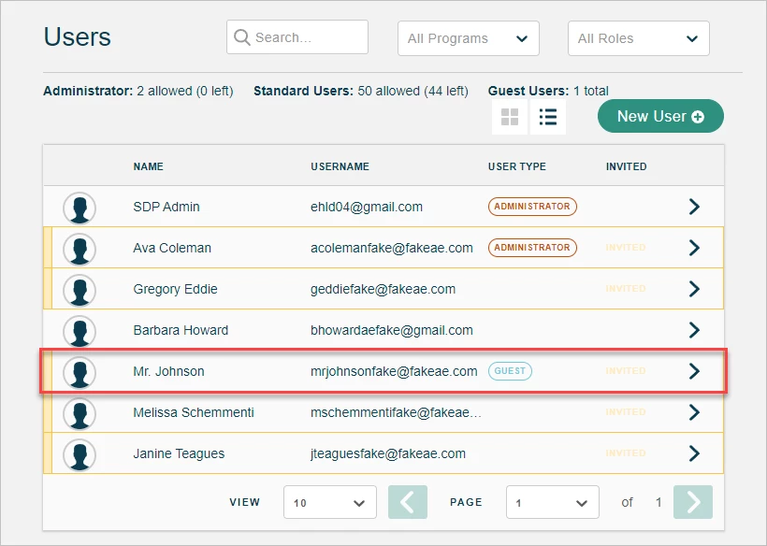Select the name Melissa Schemmenti
This screenshot has height=546, width=767.
click(x=194, y=412)
